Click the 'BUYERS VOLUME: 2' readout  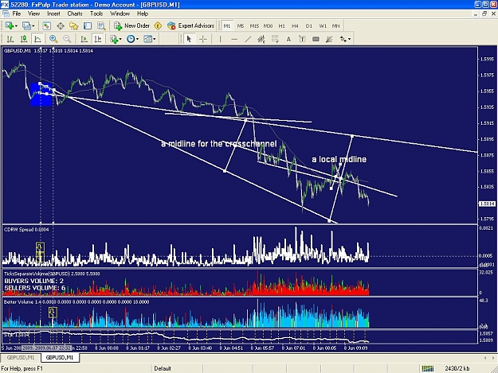pos(34,281)
